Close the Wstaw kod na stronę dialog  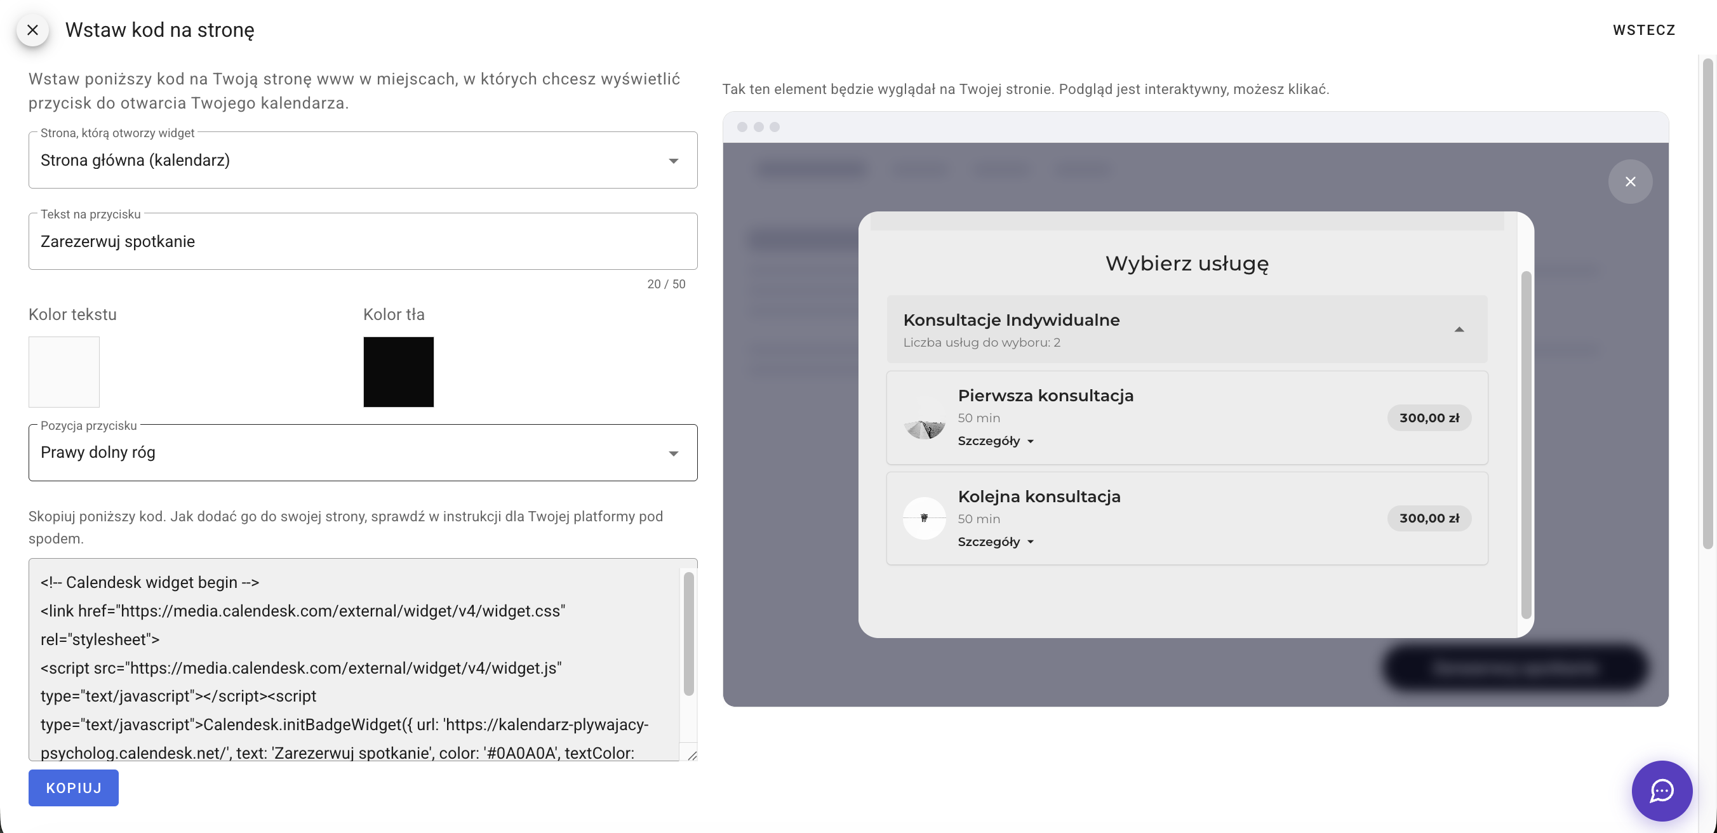(32, 30)
